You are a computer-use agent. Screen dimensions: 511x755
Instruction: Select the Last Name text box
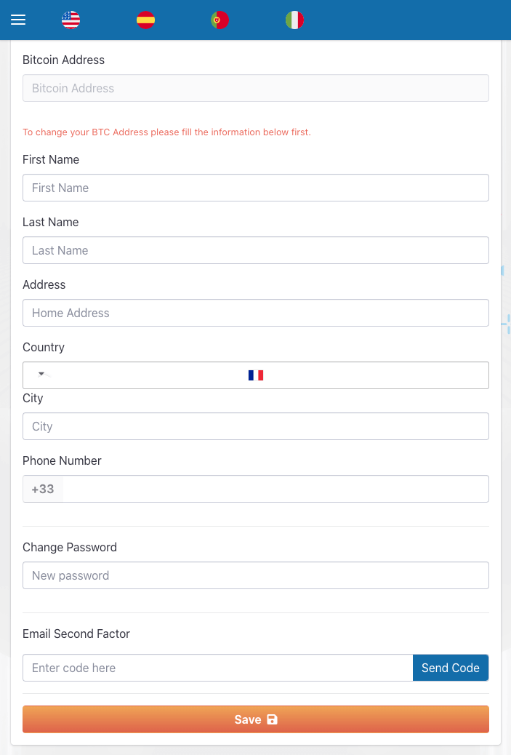click(x=255, y=250)
